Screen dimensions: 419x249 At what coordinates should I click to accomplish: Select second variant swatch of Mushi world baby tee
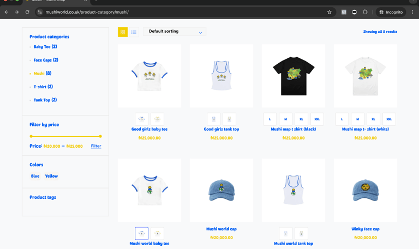click(x=157, y=234)
